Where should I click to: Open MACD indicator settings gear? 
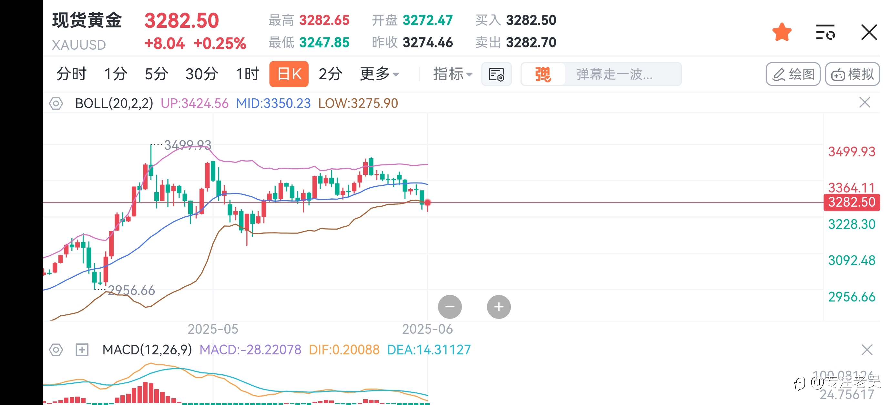pyautogui.click(x=56, y=350)
